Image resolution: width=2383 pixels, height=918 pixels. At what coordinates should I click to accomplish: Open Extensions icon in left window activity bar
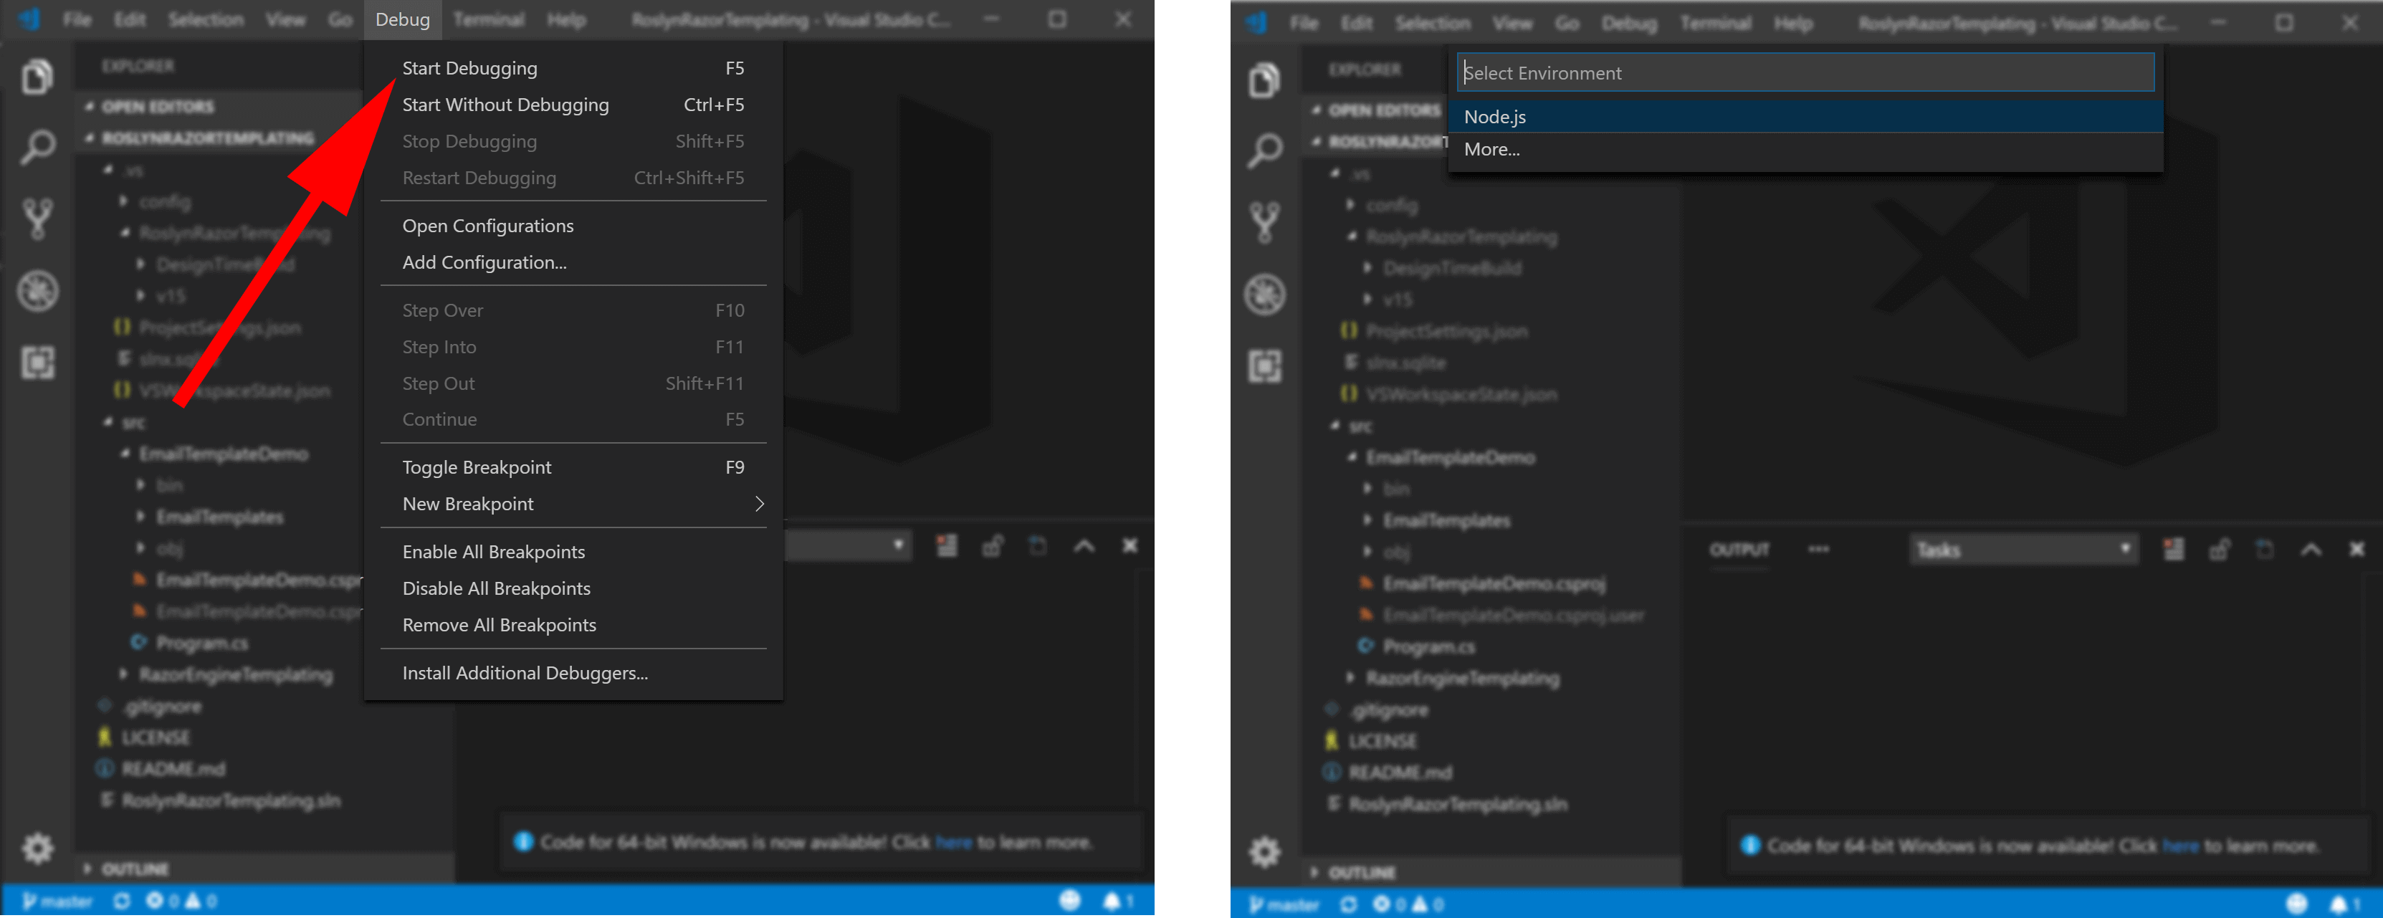tap(37, 362)
